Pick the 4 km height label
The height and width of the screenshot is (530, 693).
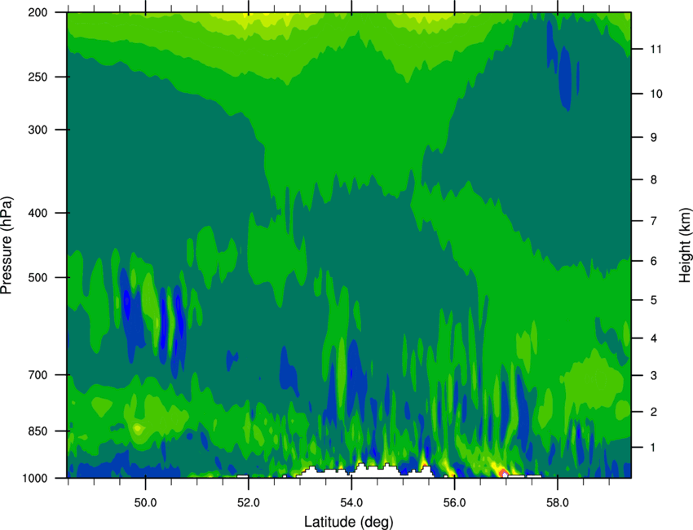(654, 338)
